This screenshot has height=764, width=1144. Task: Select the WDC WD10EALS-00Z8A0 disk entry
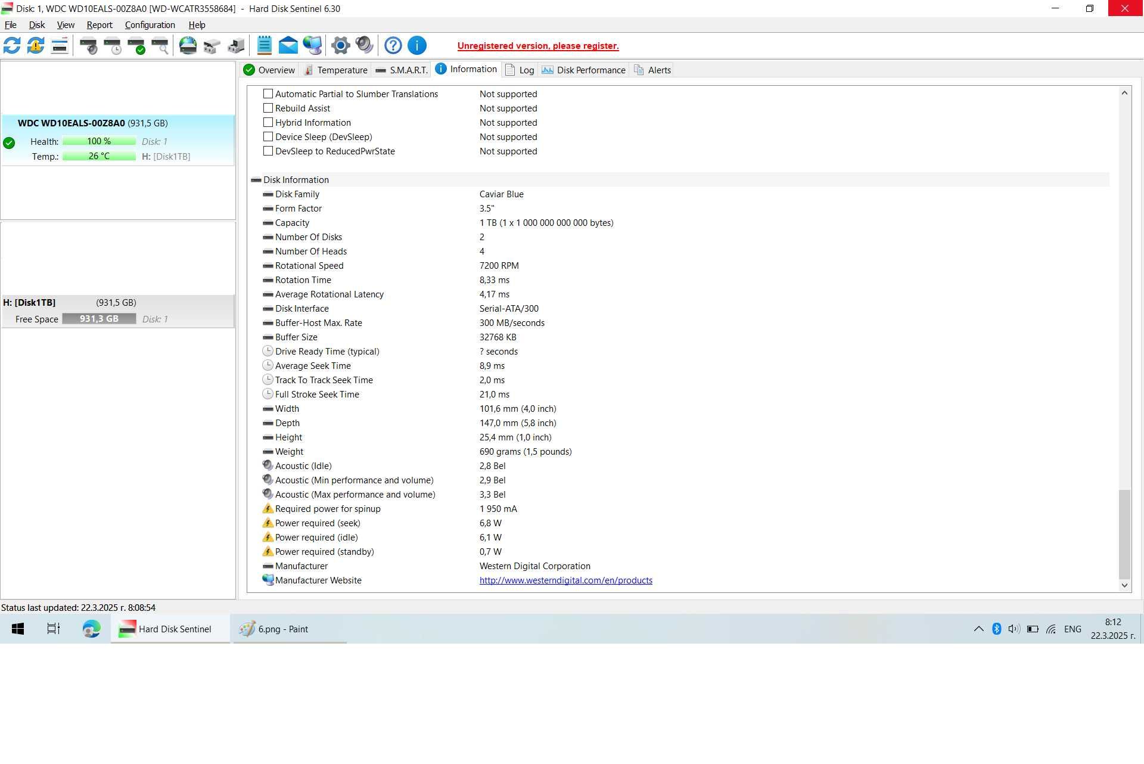[118, 139]
